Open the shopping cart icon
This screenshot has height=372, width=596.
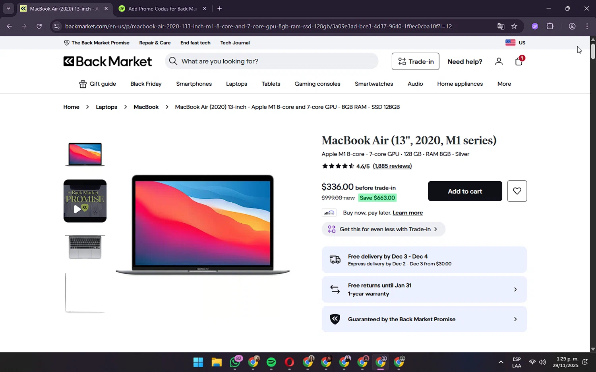(x=519, y=61)
